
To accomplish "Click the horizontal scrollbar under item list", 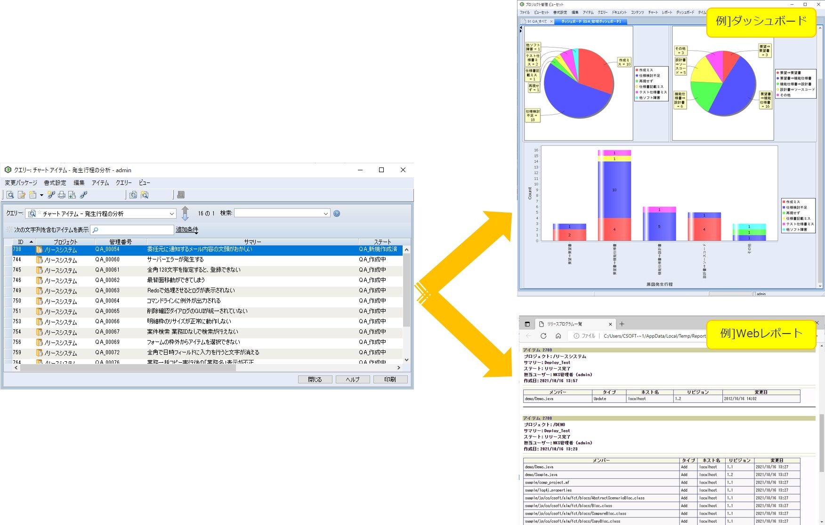I will (127, 368).
